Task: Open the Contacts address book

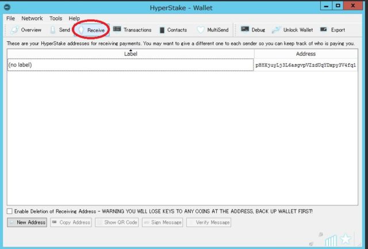Action: [x=173, y=30]
